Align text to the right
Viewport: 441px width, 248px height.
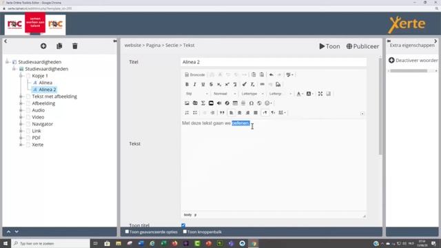[247, 113]
